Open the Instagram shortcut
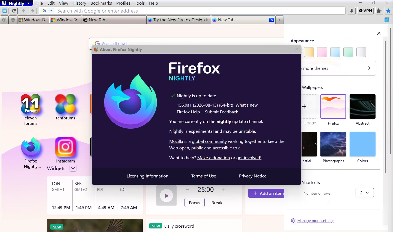This screenshot has height=232, width=393. [x=65, y=150]
